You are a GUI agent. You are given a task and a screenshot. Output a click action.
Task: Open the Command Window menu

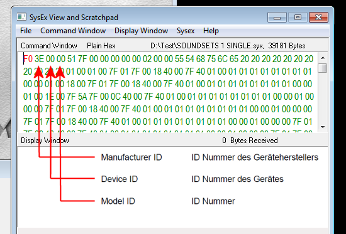[73, 31]
